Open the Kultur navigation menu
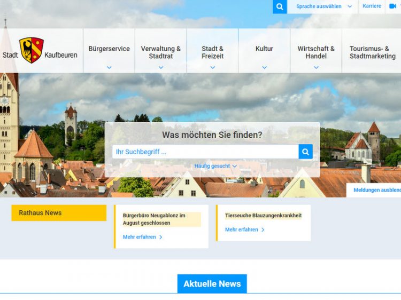 [x=264, y=49]
